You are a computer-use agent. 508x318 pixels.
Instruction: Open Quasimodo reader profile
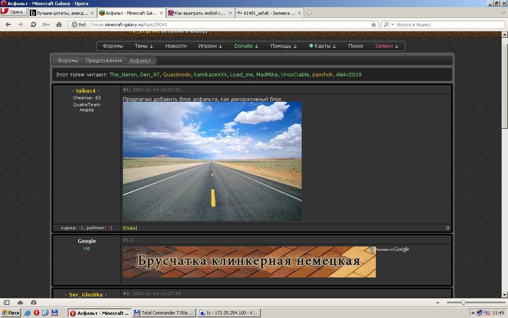pyautogui.click(x=177, y=74)
